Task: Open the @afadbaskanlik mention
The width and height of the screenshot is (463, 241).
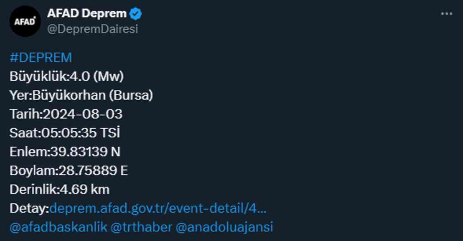Action: tap(58, 227)
